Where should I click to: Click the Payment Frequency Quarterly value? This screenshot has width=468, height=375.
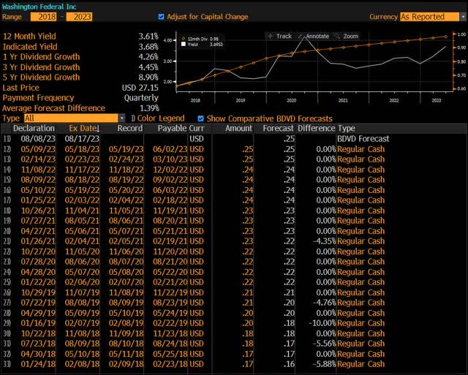pos(141,98)
